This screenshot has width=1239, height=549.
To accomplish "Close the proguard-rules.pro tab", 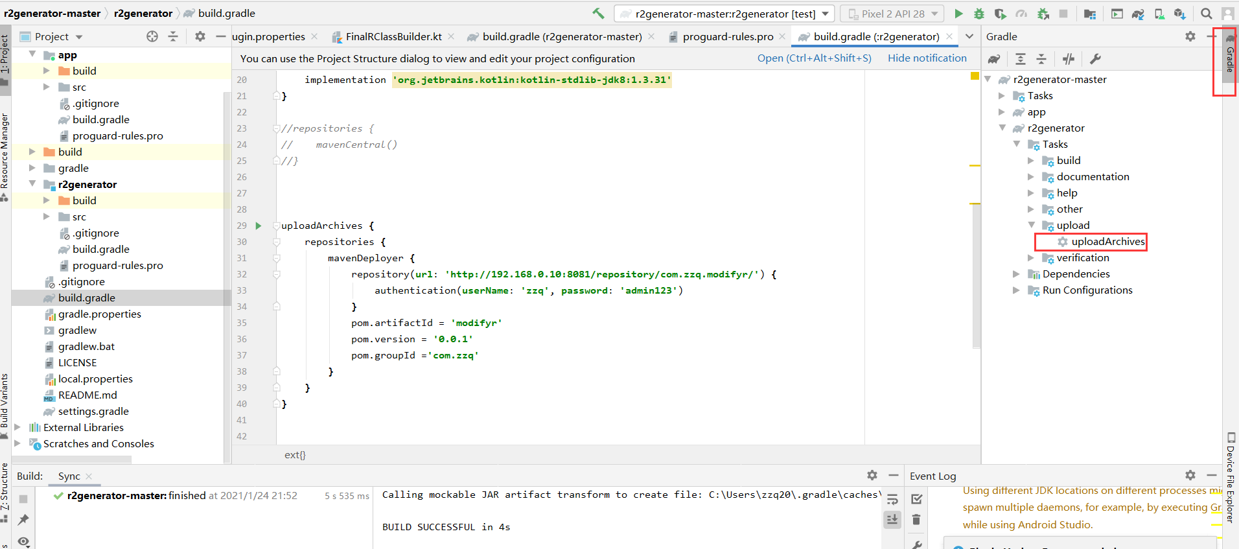I will (782, 36).
